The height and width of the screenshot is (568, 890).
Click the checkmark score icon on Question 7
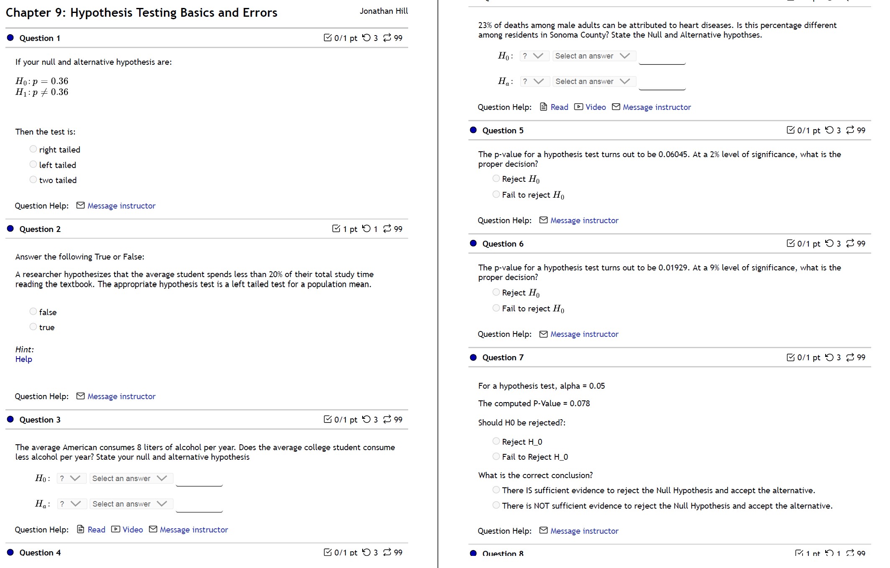790,357
